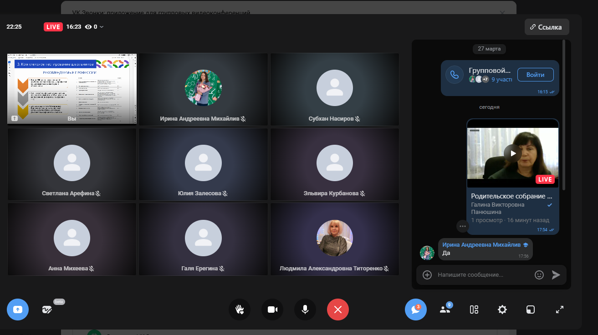
Task: Click the attachment plus icon
Action: click(427, 275)
